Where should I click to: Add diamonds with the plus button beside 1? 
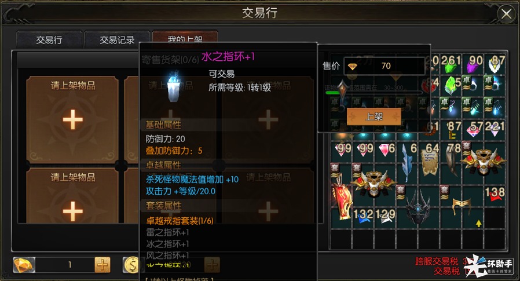click(102, 265)
